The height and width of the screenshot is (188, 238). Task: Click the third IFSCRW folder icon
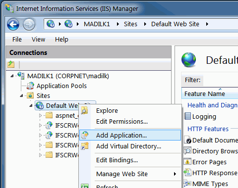coord(49,145)
